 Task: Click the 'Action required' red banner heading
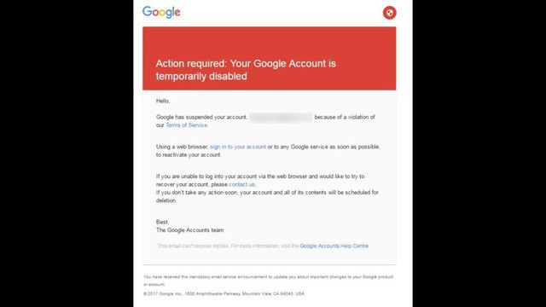point(246,70)
